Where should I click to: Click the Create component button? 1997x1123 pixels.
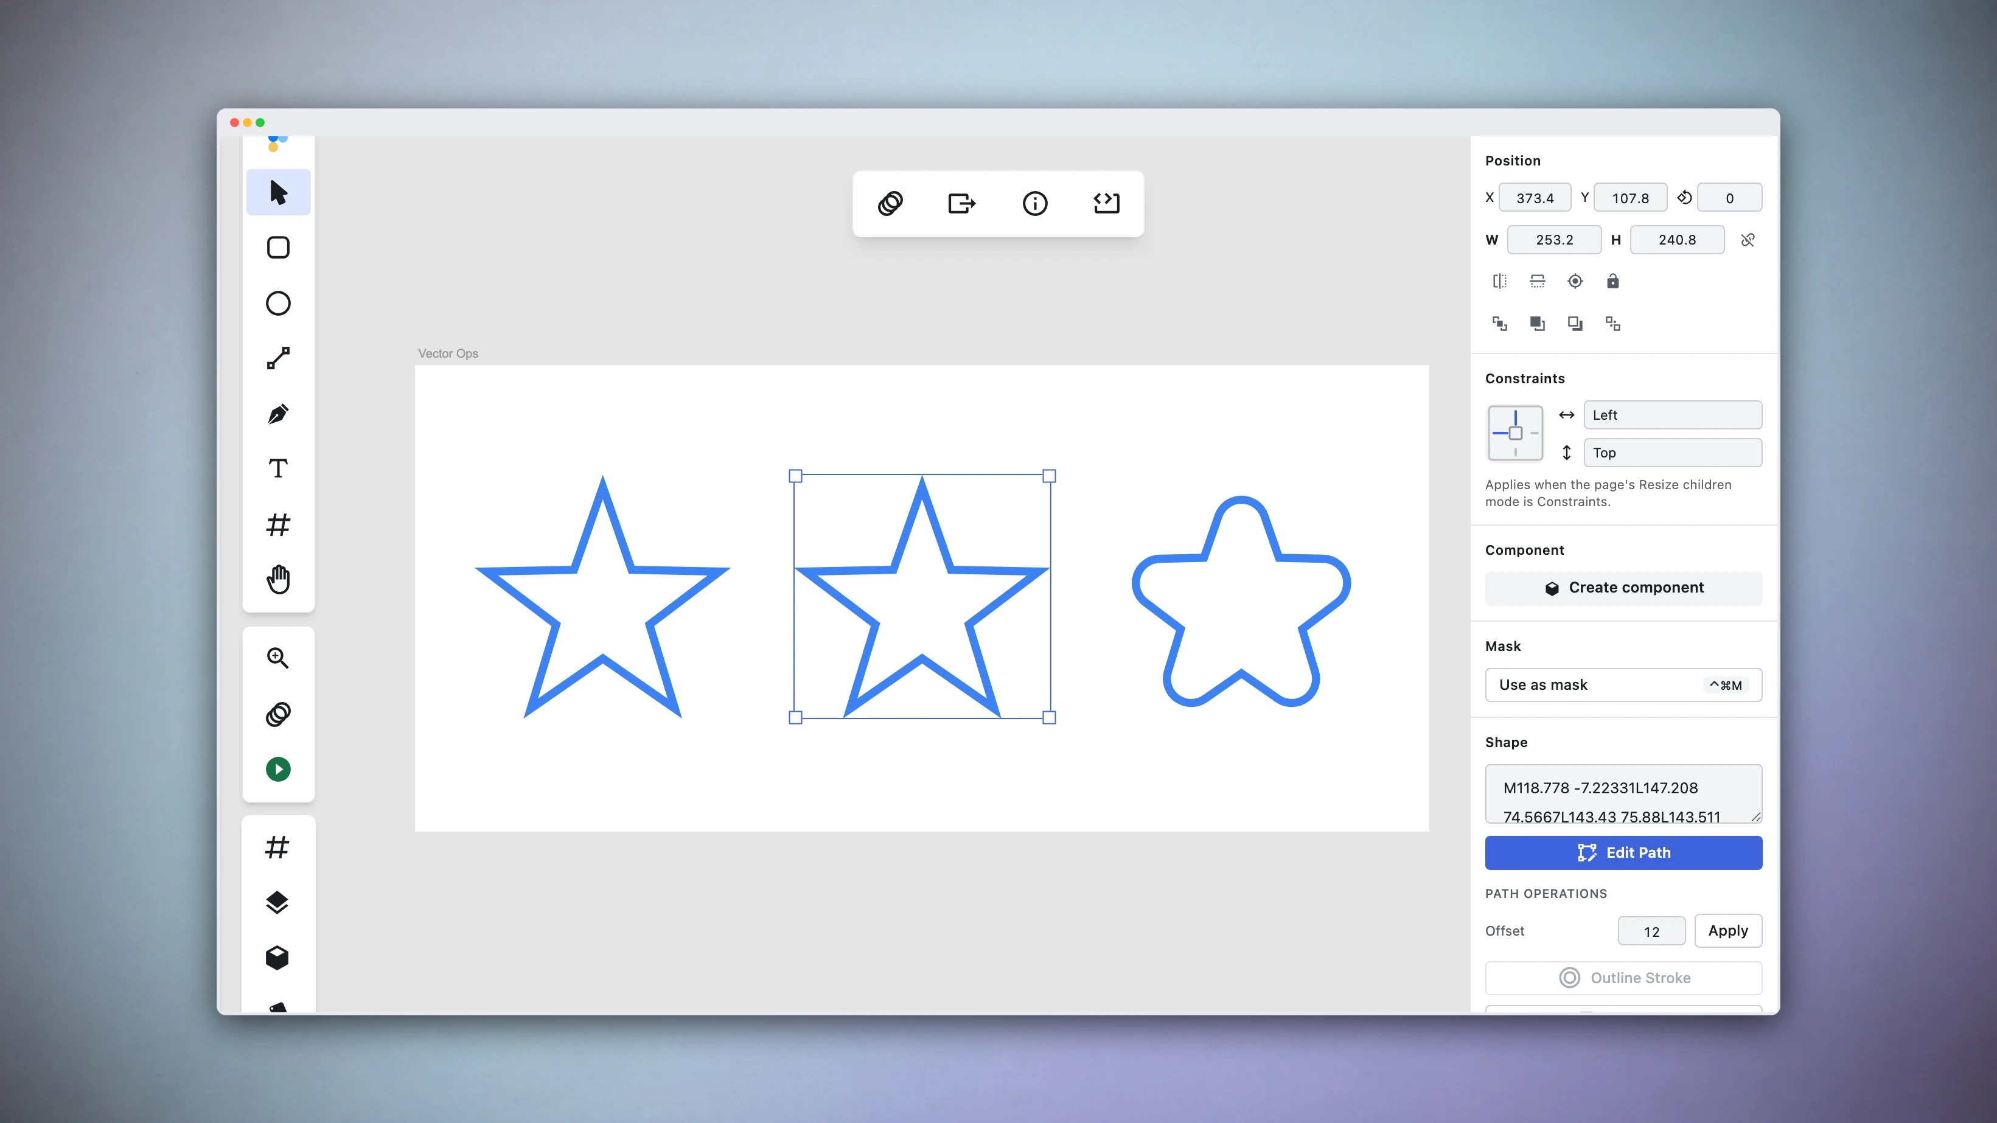1623,588
